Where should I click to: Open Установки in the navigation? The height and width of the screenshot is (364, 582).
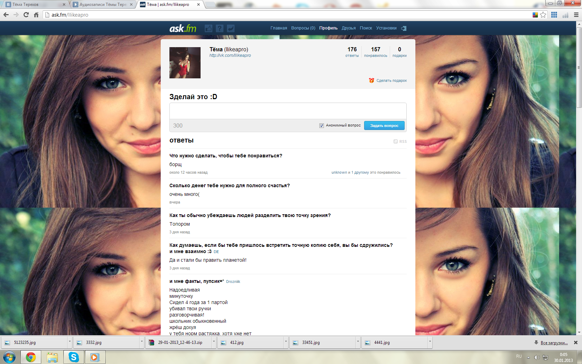click(x=386, y=28)
